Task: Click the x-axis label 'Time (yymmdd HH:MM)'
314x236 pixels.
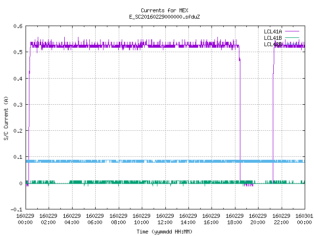Action: [164, 232]
